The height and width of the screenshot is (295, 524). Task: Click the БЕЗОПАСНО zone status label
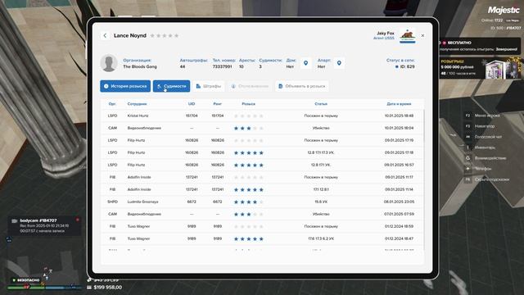coord(26,280)
